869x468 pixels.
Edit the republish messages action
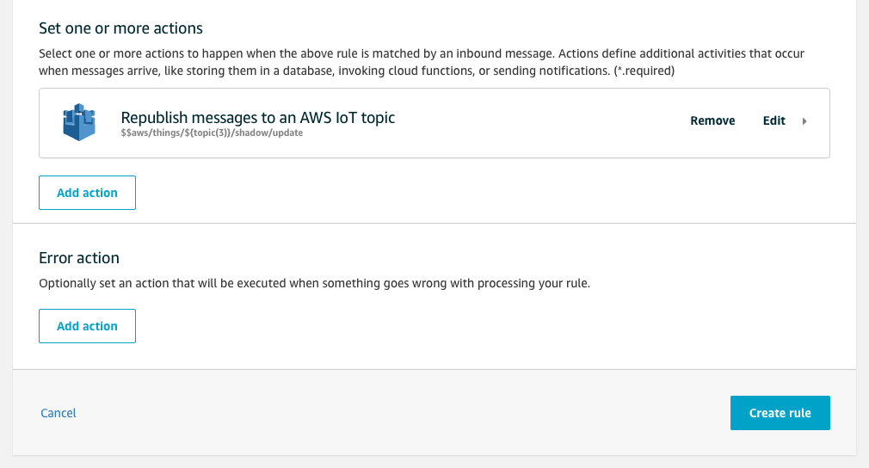click(773, 121)
